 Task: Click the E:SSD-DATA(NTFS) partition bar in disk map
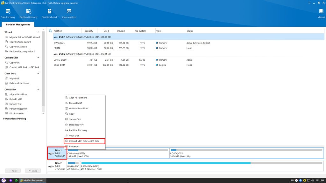(202, 166)
